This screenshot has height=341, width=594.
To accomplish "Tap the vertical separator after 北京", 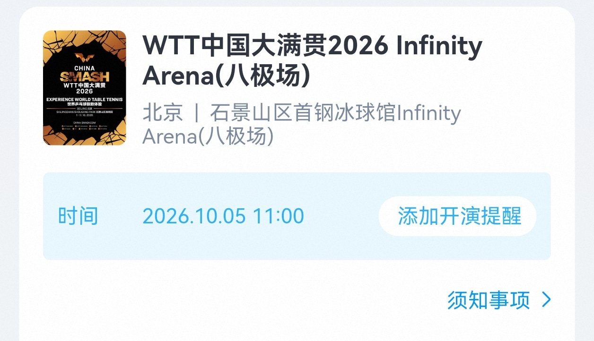I will (x=196, y=114).
